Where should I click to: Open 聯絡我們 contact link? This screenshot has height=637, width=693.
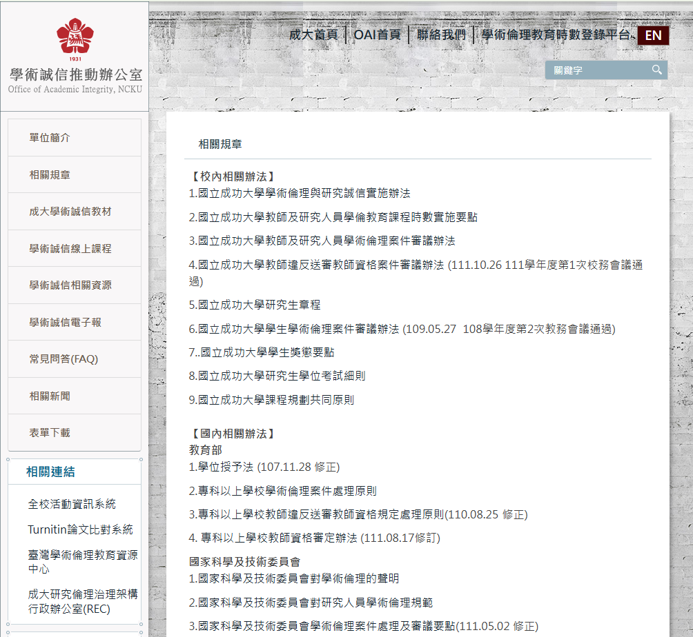pyautogui.click(x=441, y=35)
